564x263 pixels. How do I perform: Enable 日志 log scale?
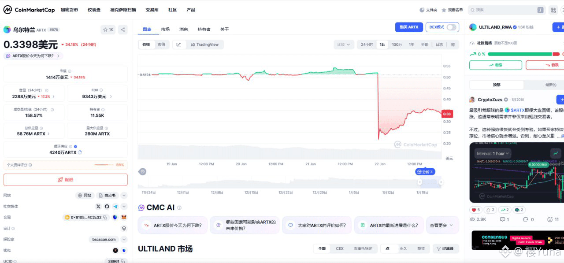tap(439, 44)
